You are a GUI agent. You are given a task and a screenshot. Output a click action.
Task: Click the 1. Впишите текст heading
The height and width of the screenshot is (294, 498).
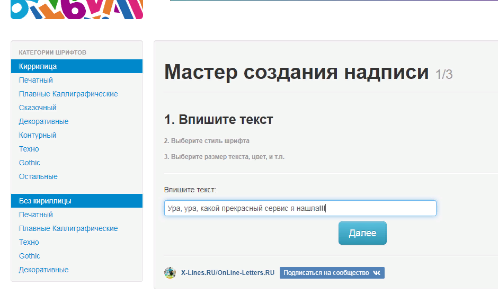(x=218, y=120)
